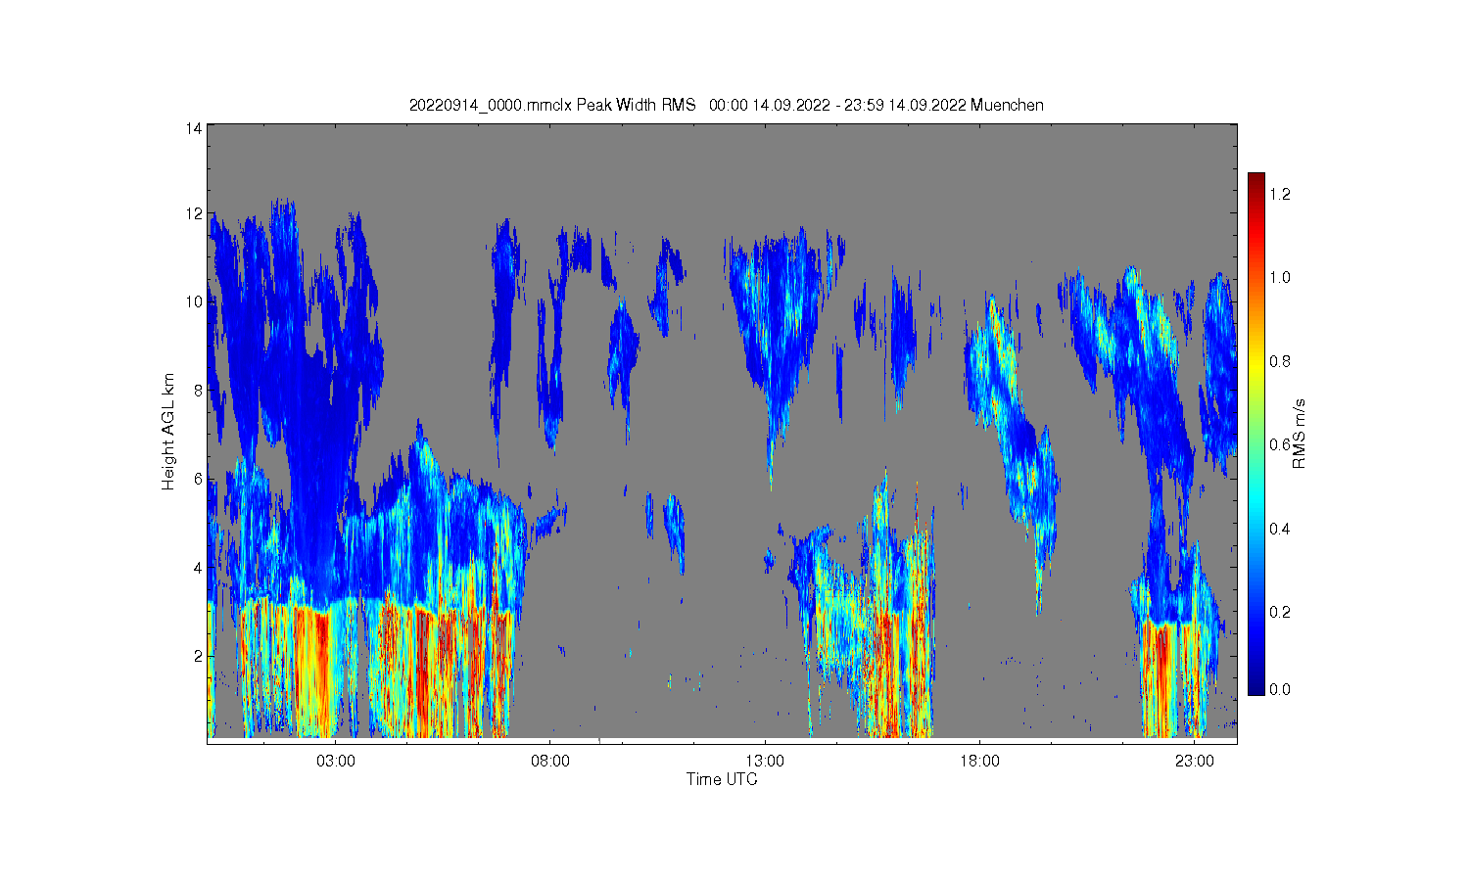
Task: Click the 18:00 time tick label
Action: point(979,762)
